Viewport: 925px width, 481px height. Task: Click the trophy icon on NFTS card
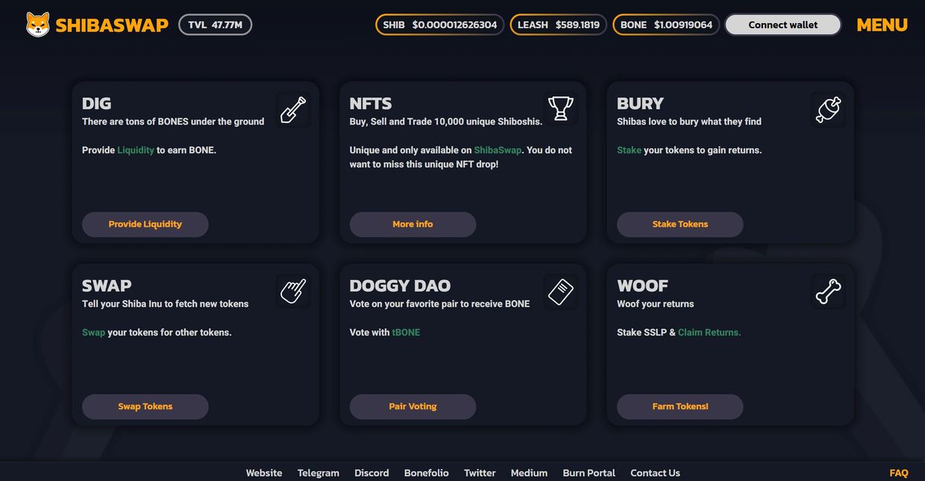[x=560, y=110]
